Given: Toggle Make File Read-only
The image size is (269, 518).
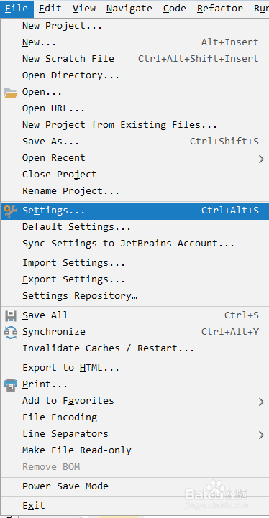Looking at the screenshot, I should coord(134,450).
